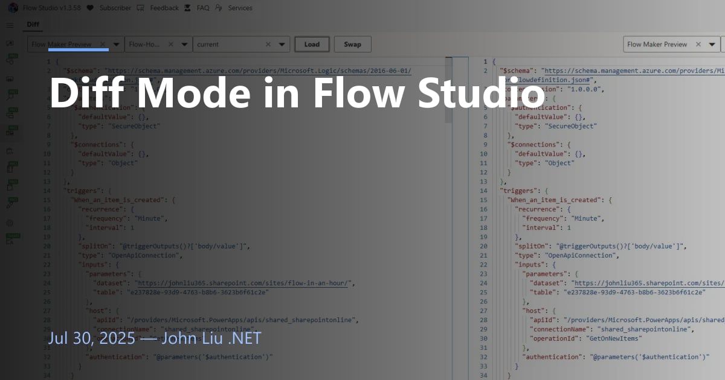The image size is (725, 380).
Task: Open the Subscriber menu item
Action: click(x=115, y=8)
